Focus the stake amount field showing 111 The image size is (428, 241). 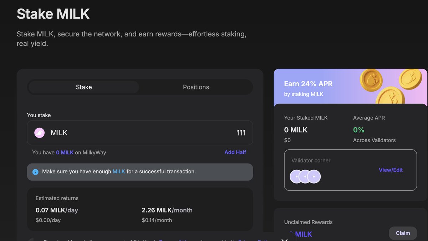click(140, 133)
